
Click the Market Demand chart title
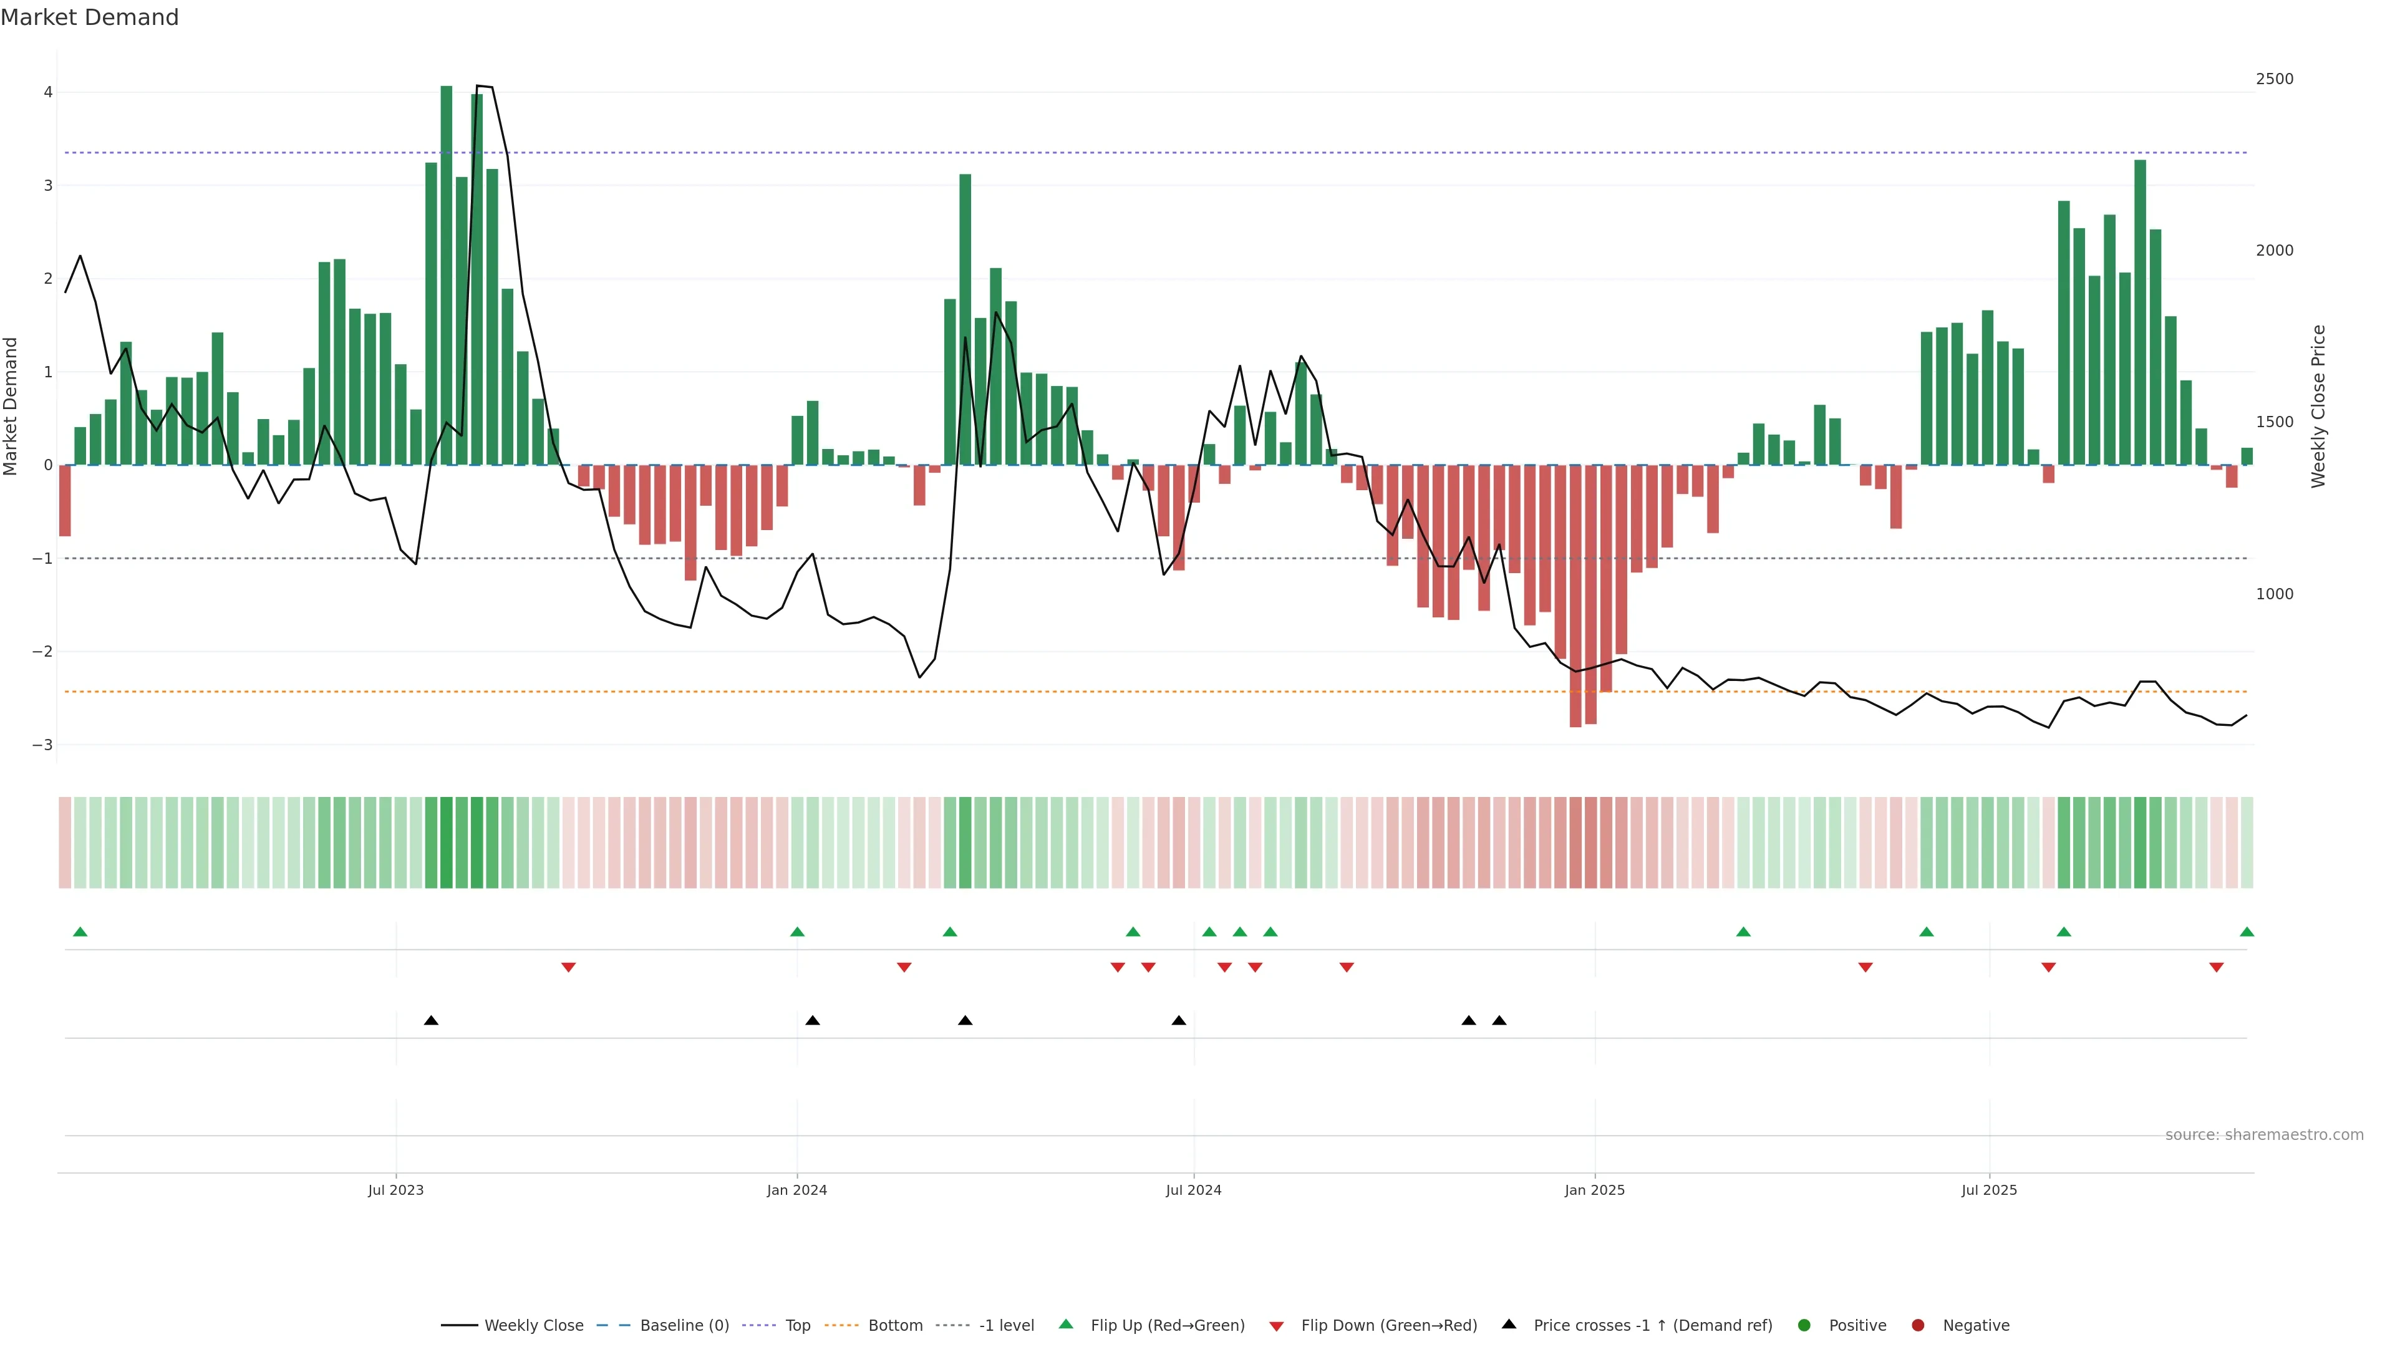click(89, 17)
